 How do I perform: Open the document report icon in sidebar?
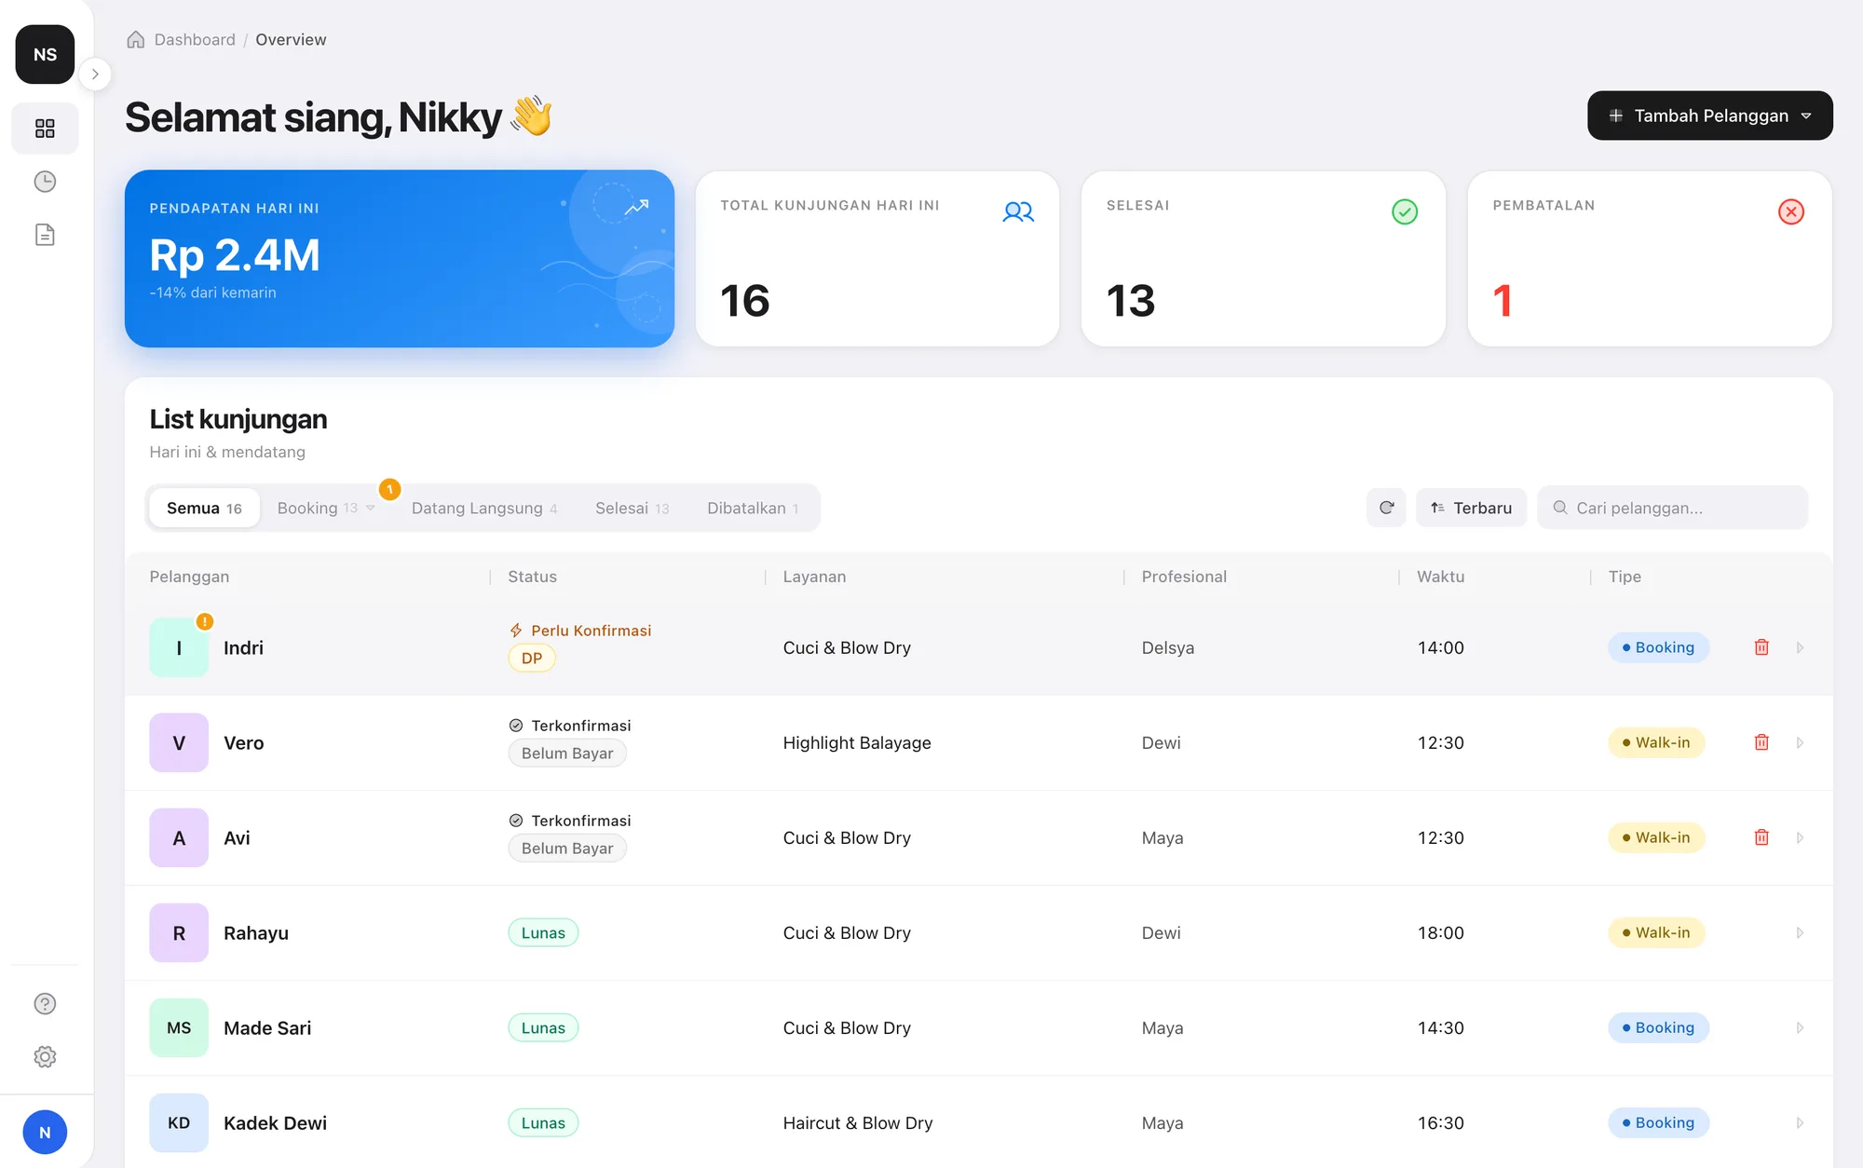click(45, 235)
